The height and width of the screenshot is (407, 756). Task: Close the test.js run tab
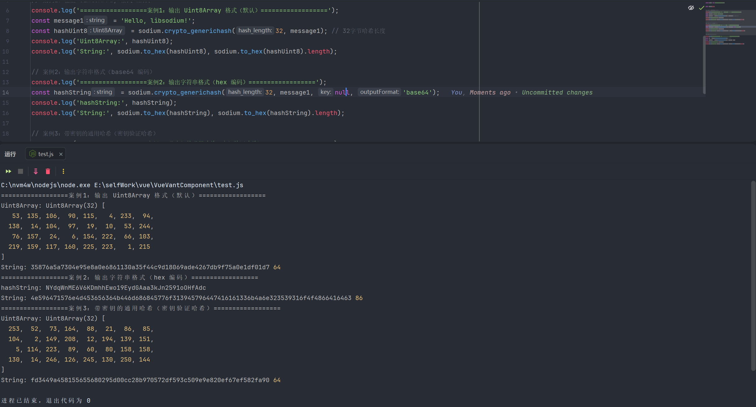tap(61, 154)
